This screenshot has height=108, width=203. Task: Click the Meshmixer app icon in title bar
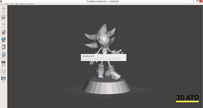[1, 1]
